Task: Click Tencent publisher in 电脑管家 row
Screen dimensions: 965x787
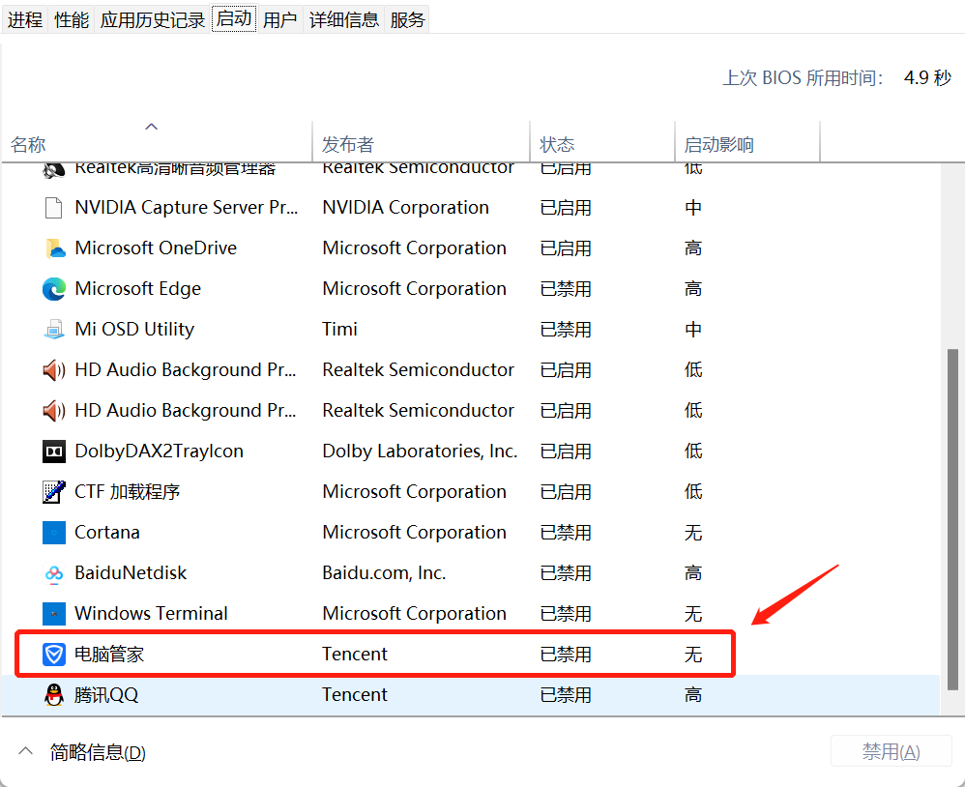Action: [355, 655]
